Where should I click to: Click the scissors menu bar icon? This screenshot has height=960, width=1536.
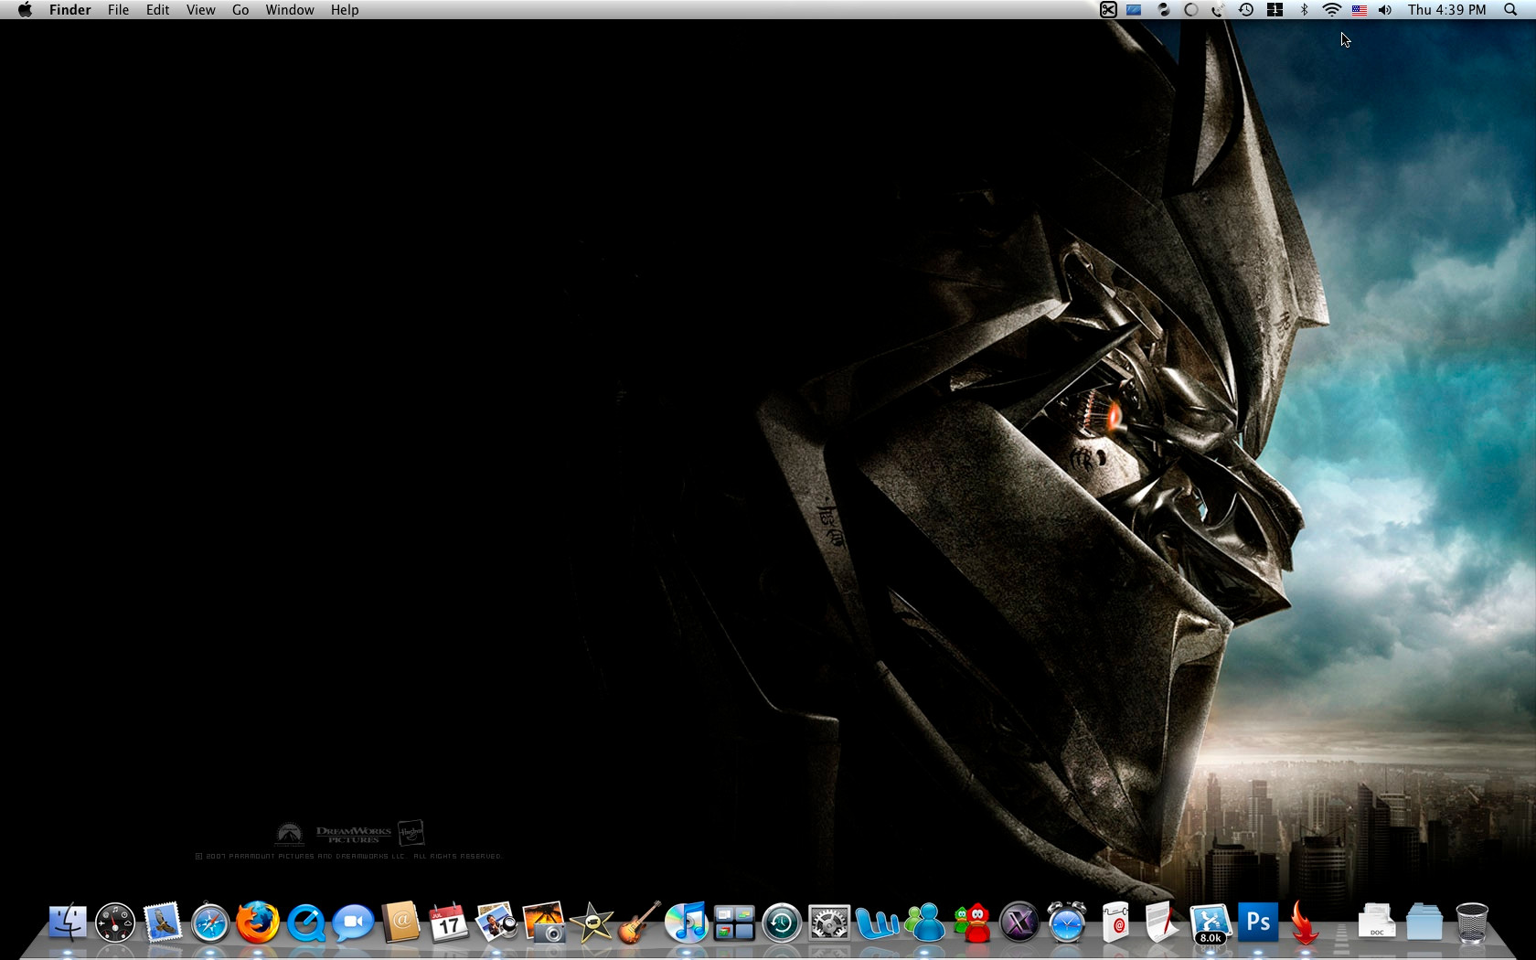coord(1108,10)
